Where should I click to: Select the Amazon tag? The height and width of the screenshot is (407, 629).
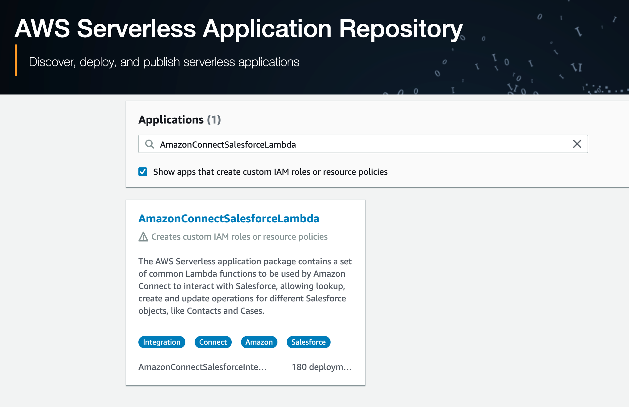(259, 342)
